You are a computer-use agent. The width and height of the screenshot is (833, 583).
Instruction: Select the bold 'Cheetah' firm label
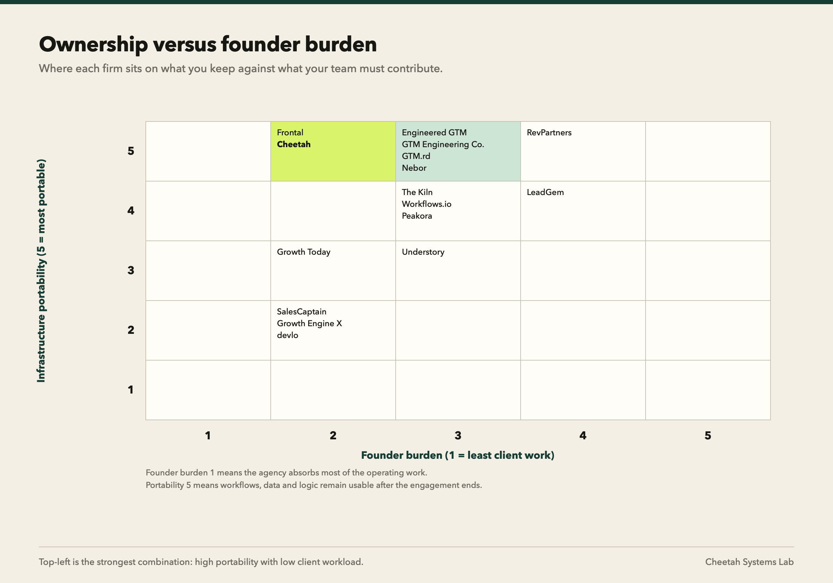pos(294,144)
